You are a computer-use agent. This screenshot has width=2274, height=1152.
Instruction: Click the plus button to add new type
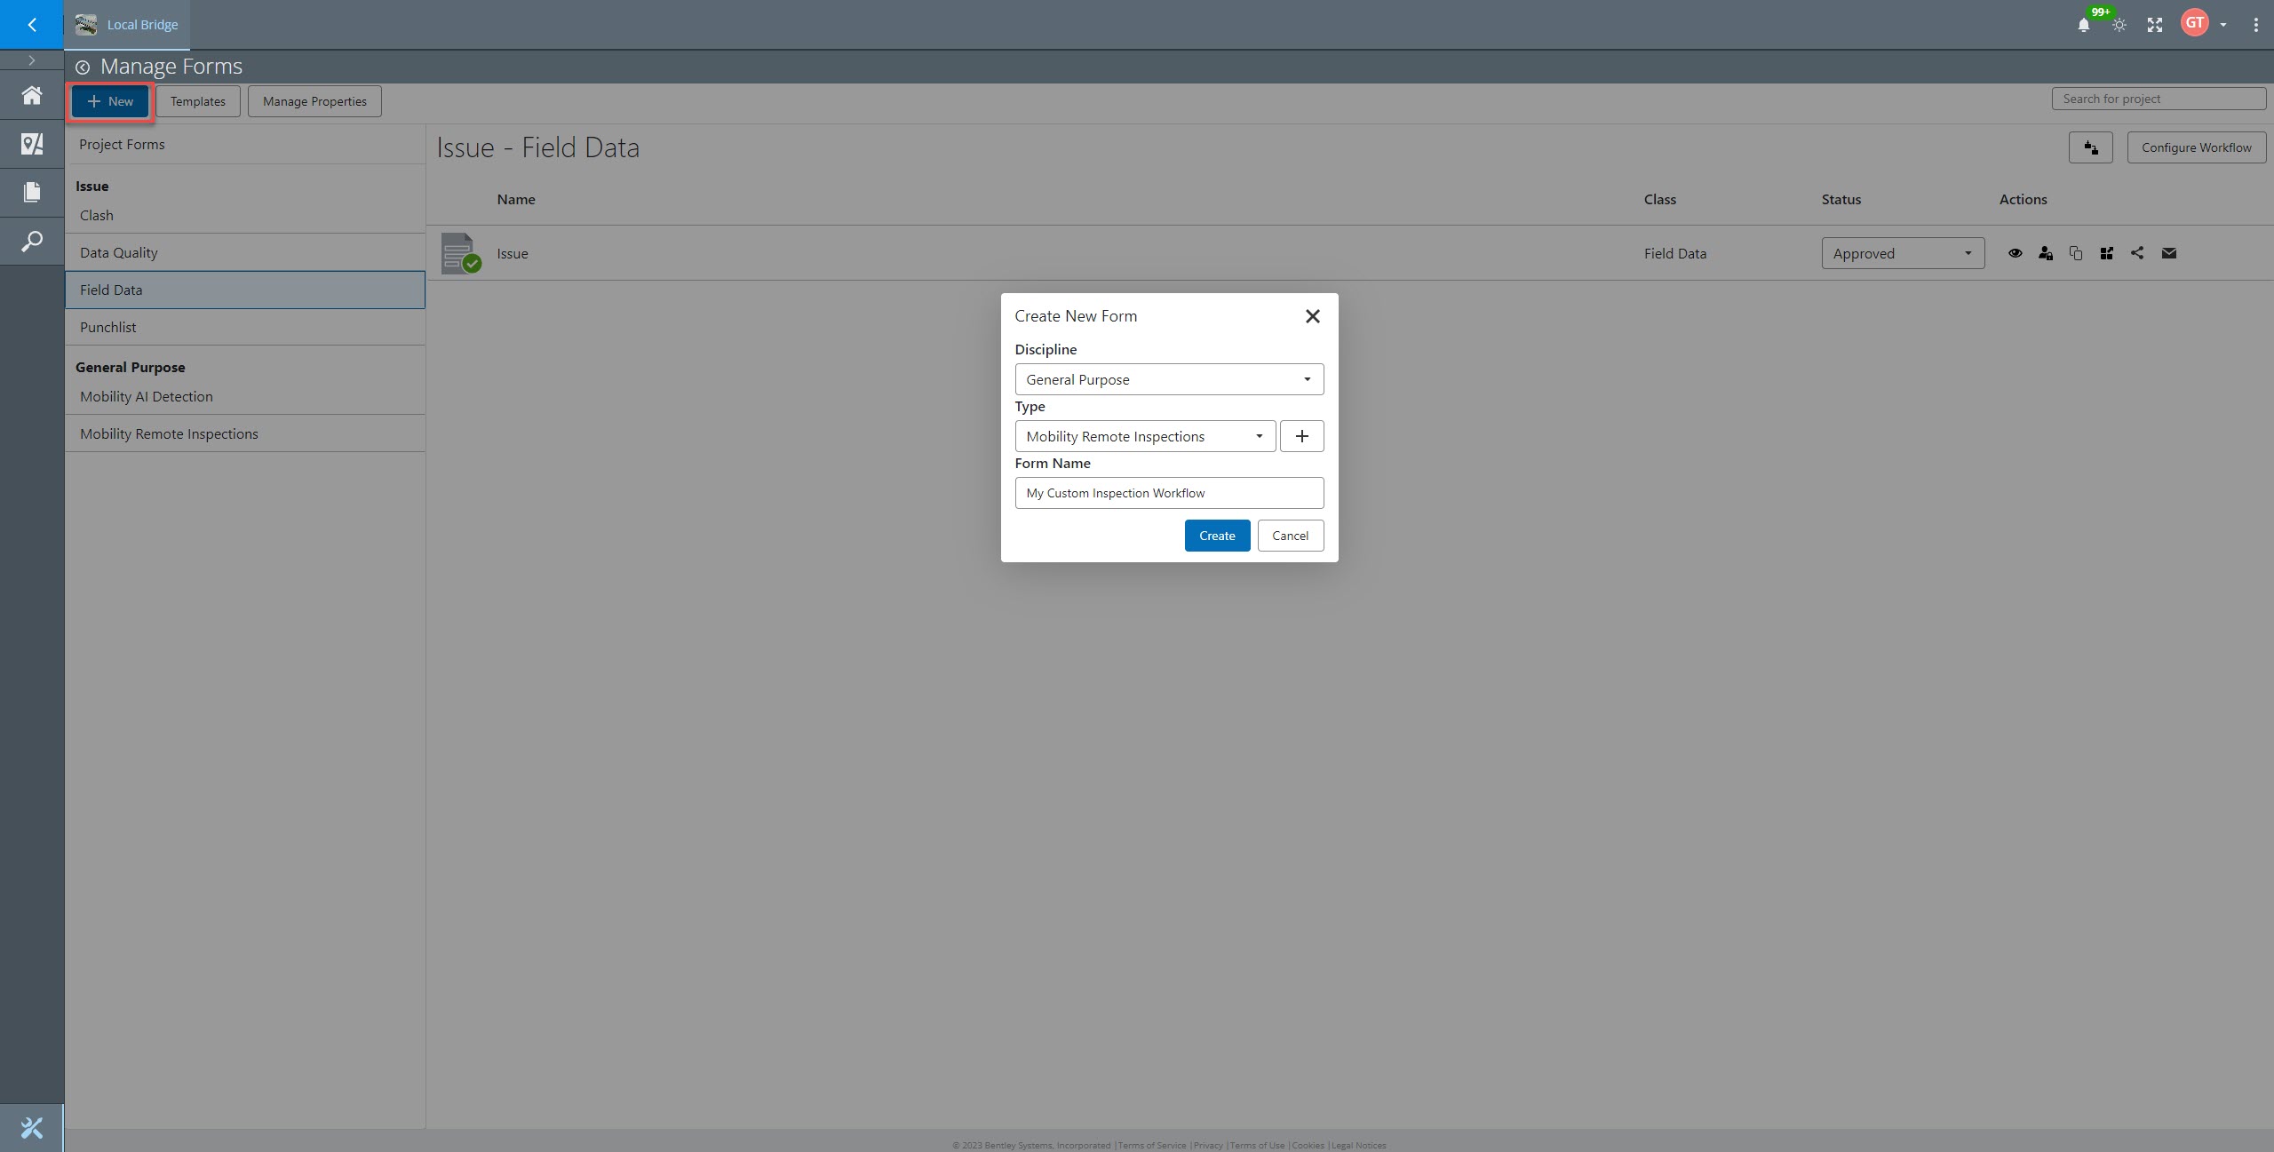pyautogui.click(x=1301, y=436)
